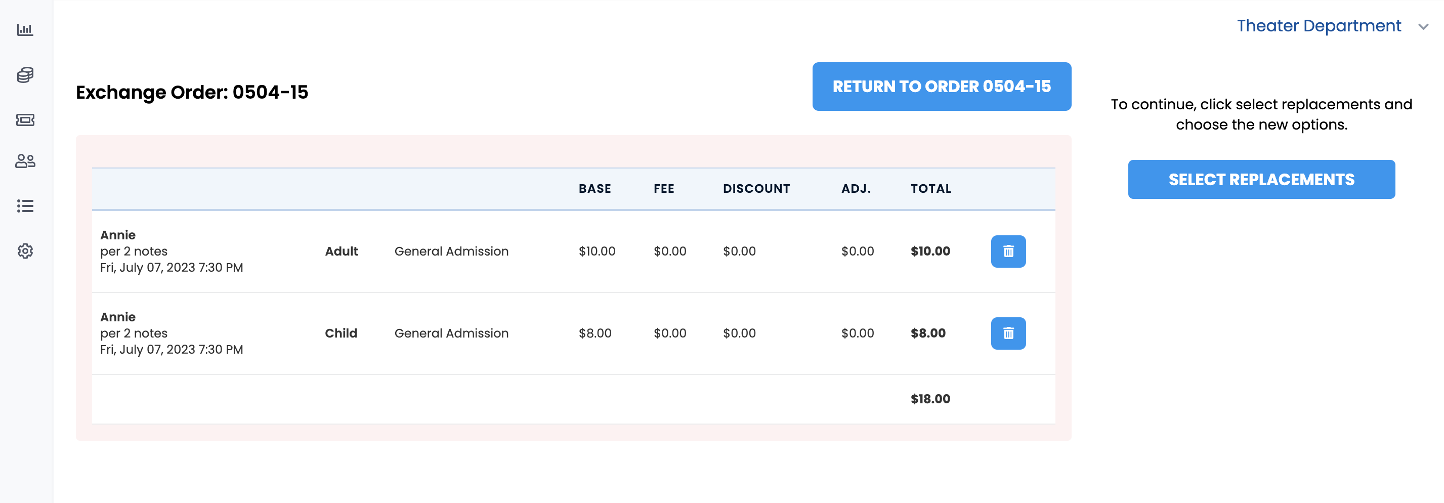1444x503 pixels.
Task: Click the DISCOUNT column header
Action: pyautogui.click(x=756, y=188)
